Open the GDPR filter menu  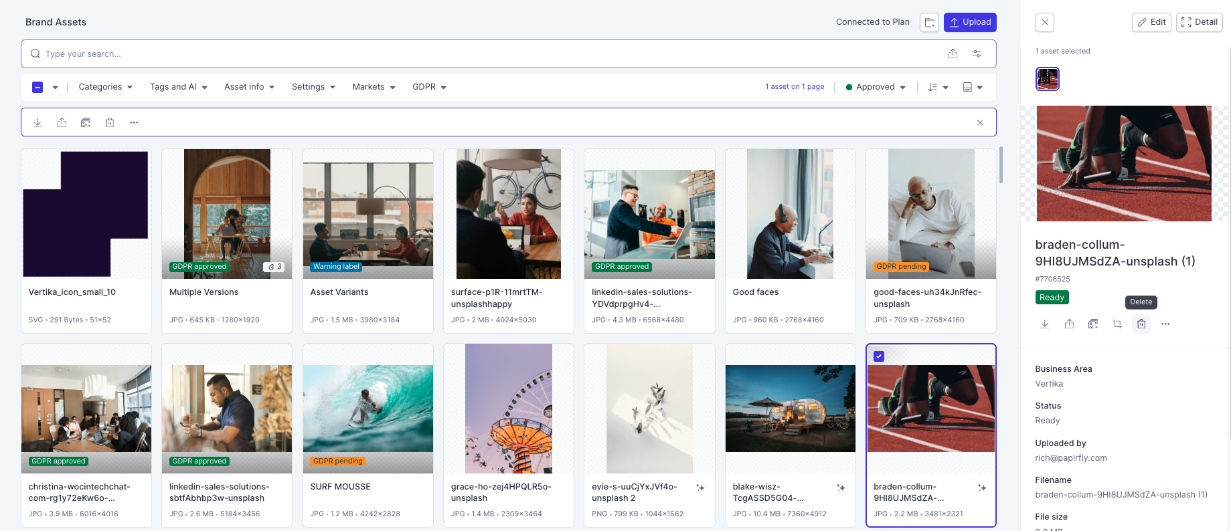(429, 87)
